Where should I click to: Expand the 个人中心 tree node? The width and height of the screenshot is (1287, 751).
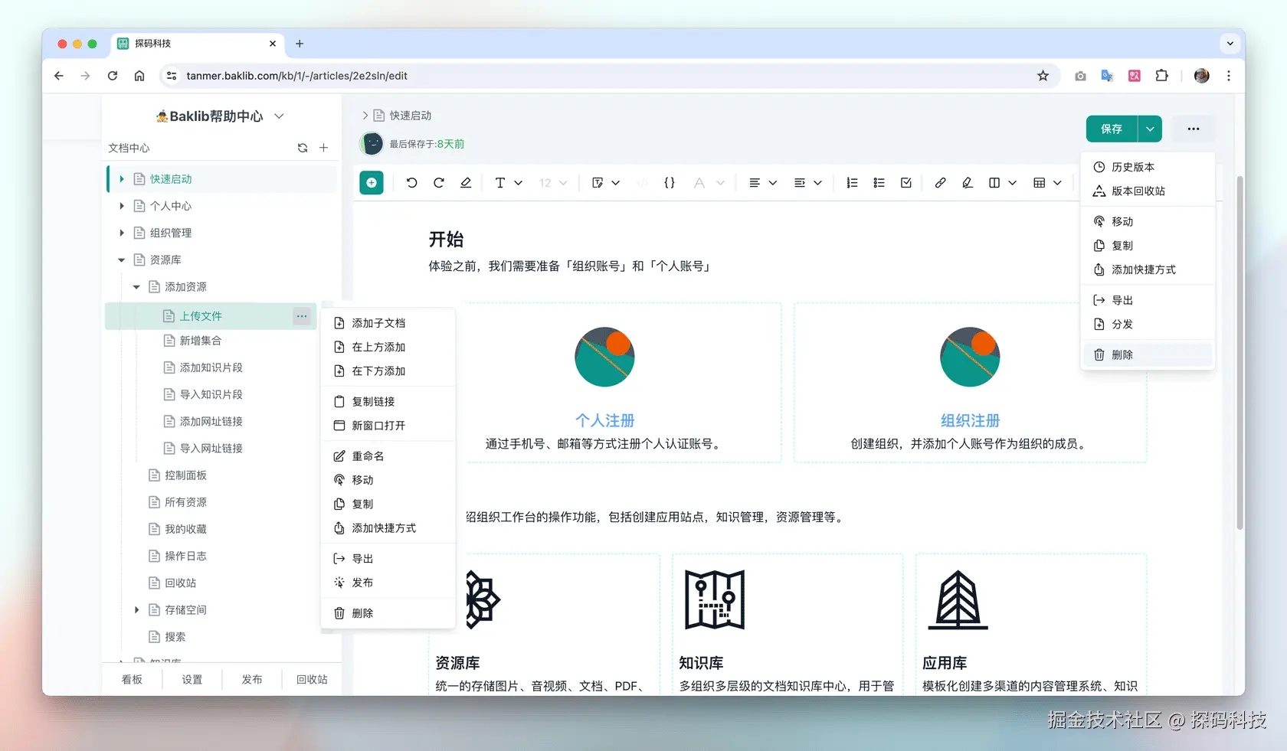pyautogui.click(x=122, y=206)
